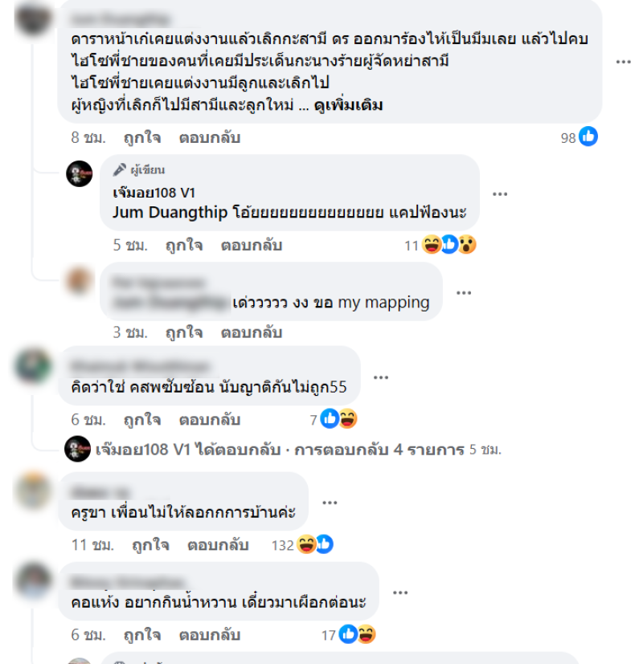Click the like reaction icon showing 98
Viewport: 643px width, 664px height.
pyautogui.click(x=588, y=136)
